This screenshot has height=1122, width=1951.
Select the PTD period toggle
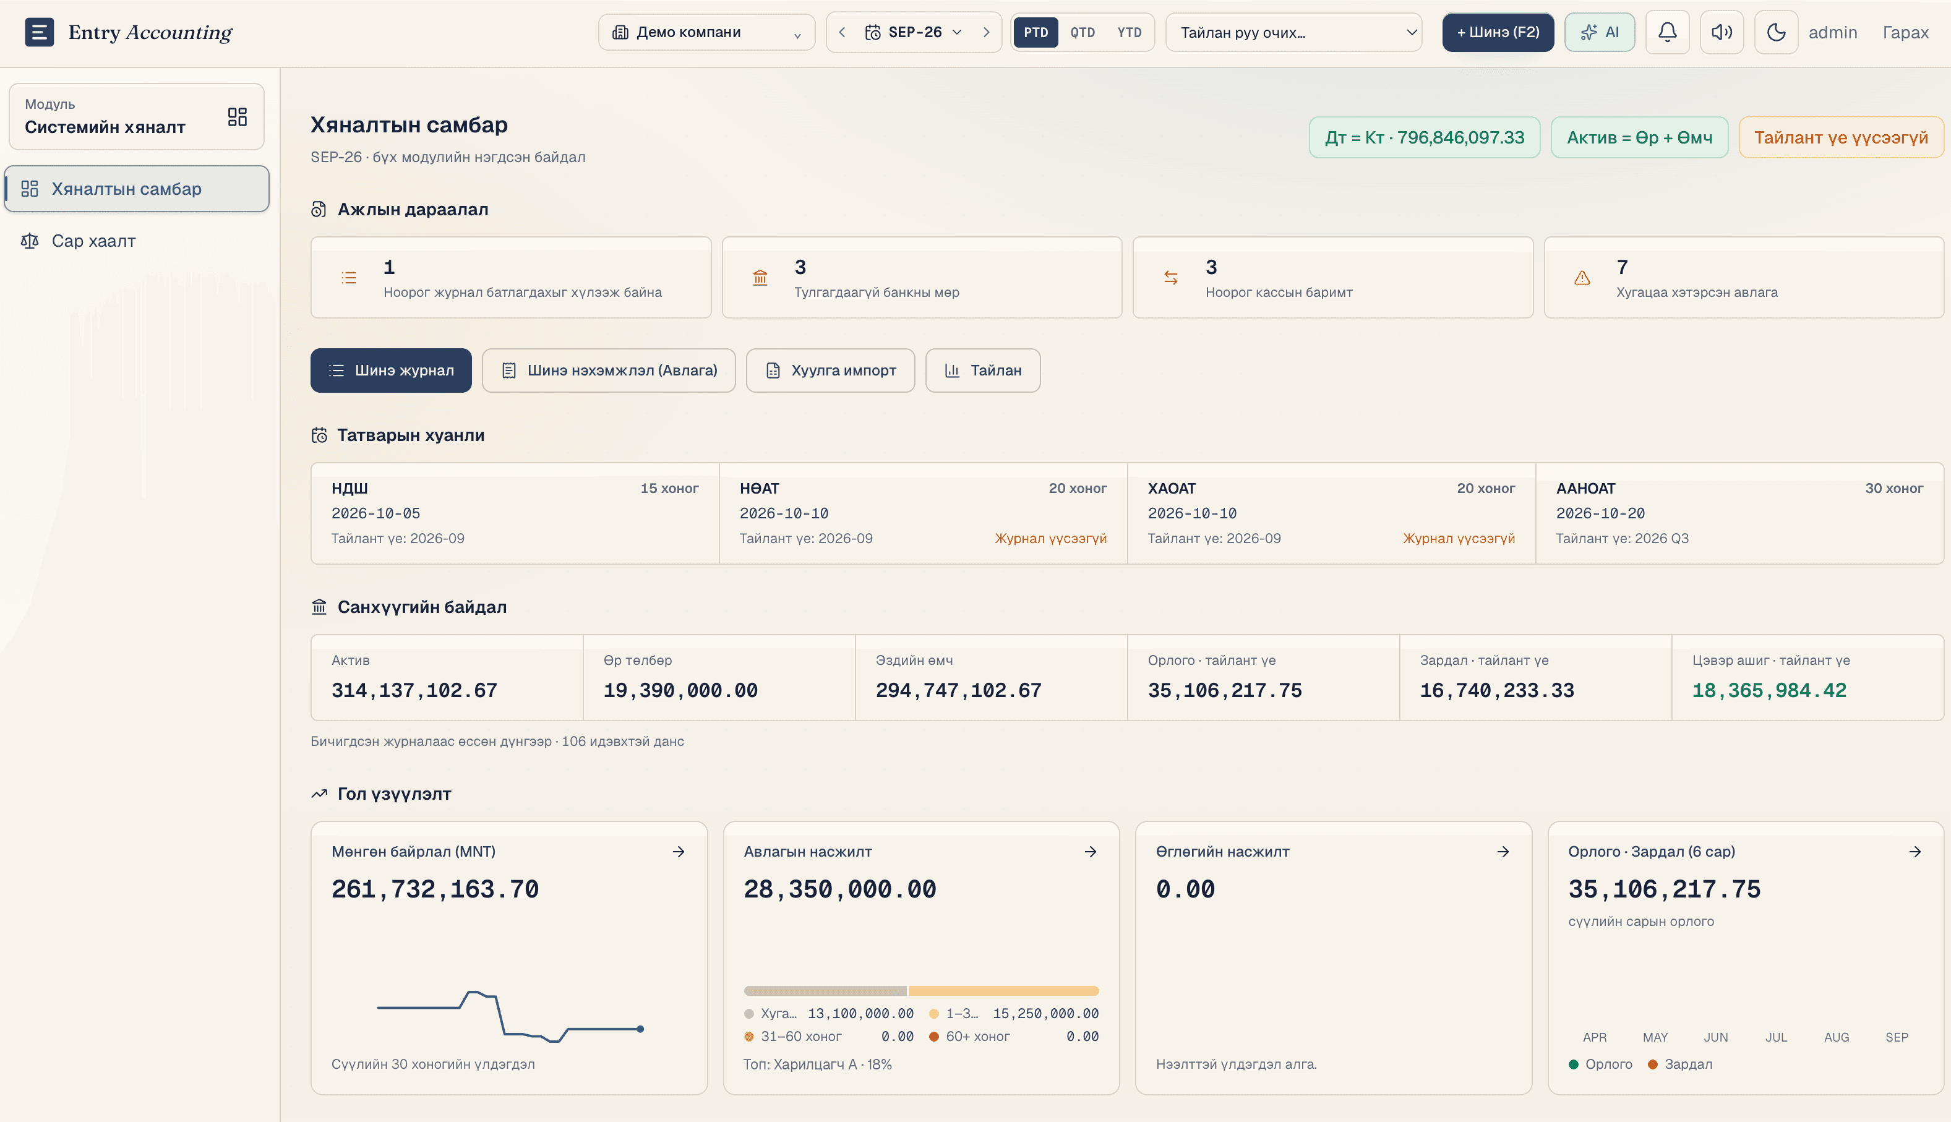(x=1036, y=32)
